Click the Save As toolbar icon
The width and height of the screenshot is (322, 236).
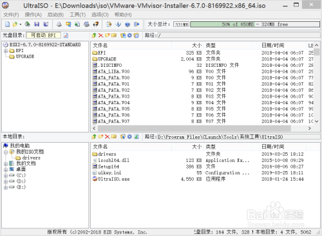pos(46,24)
